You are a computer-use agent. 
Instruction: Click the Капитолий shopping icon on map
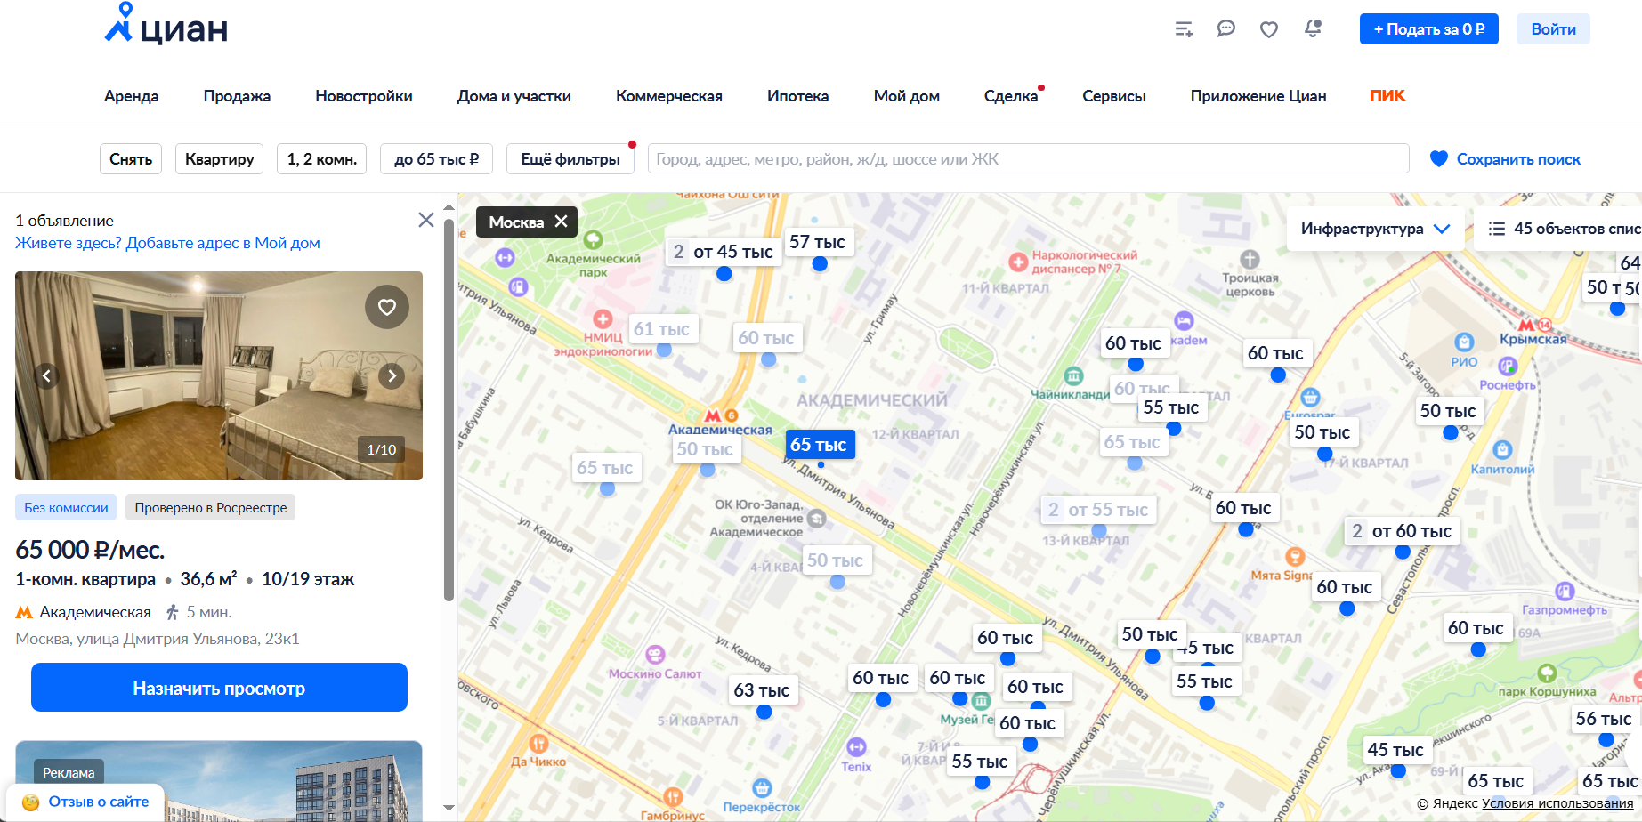1503,450
